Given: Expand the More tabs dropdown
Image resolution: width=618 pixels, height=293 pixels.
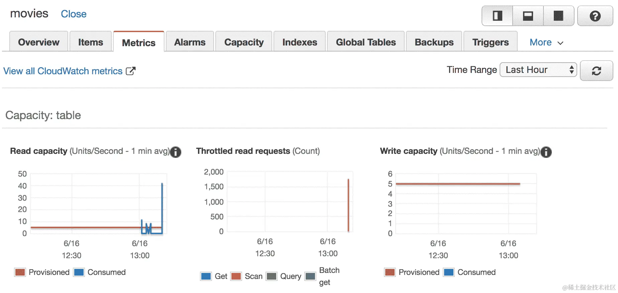Looking at the screenshot, I should 546,42.
